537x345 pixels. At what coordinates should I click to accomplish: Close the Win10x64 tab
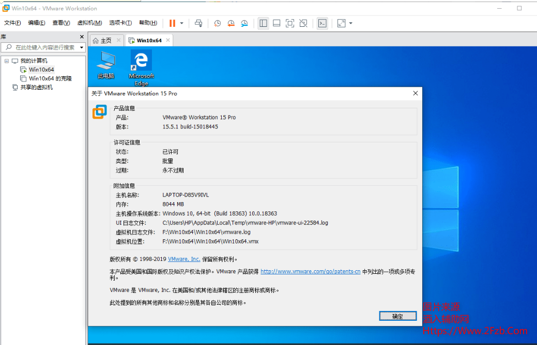coord(168,40)
